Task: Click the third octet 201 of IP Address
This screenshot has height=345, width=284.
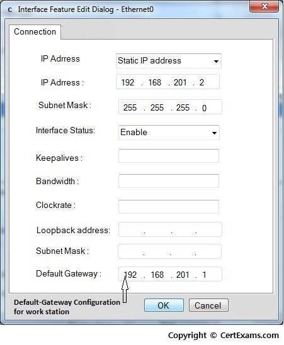Action: (180, 82)
